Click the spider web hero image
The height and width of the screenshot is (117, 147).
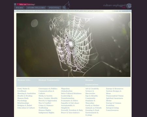pos(73,45)
